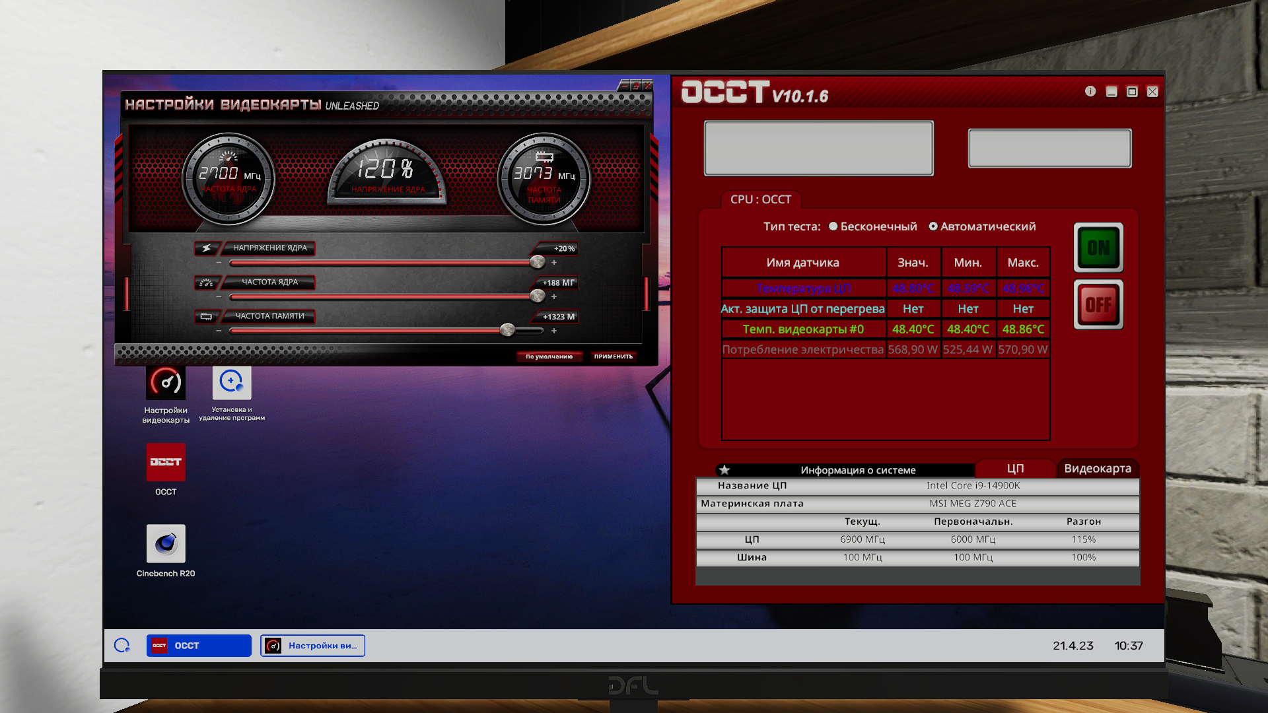Click the Частота ядра slider handle
1268x713 pixels.
pos(538,296)
